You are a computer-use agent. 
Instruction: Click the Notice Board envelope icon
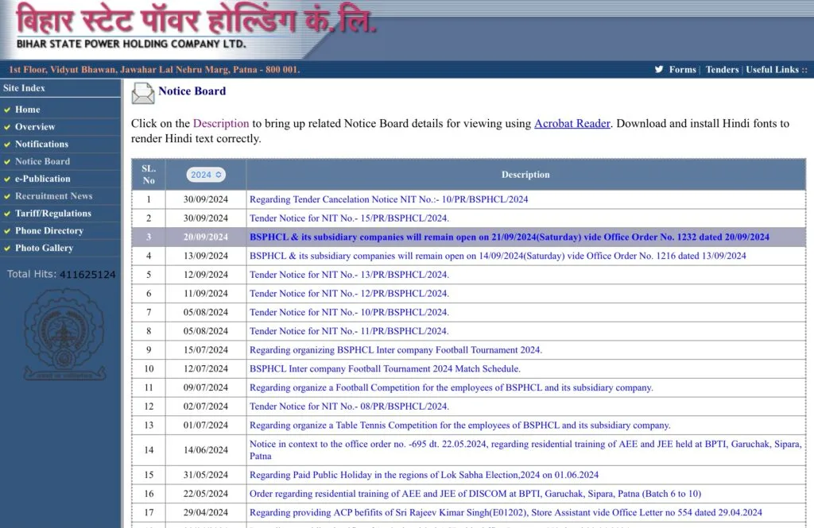pyautogui.click(x=143, y=94)
